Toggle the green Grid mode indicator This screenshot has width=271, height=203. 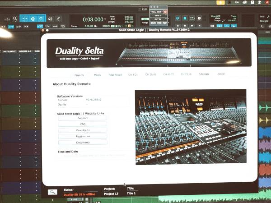pos(145,19)
